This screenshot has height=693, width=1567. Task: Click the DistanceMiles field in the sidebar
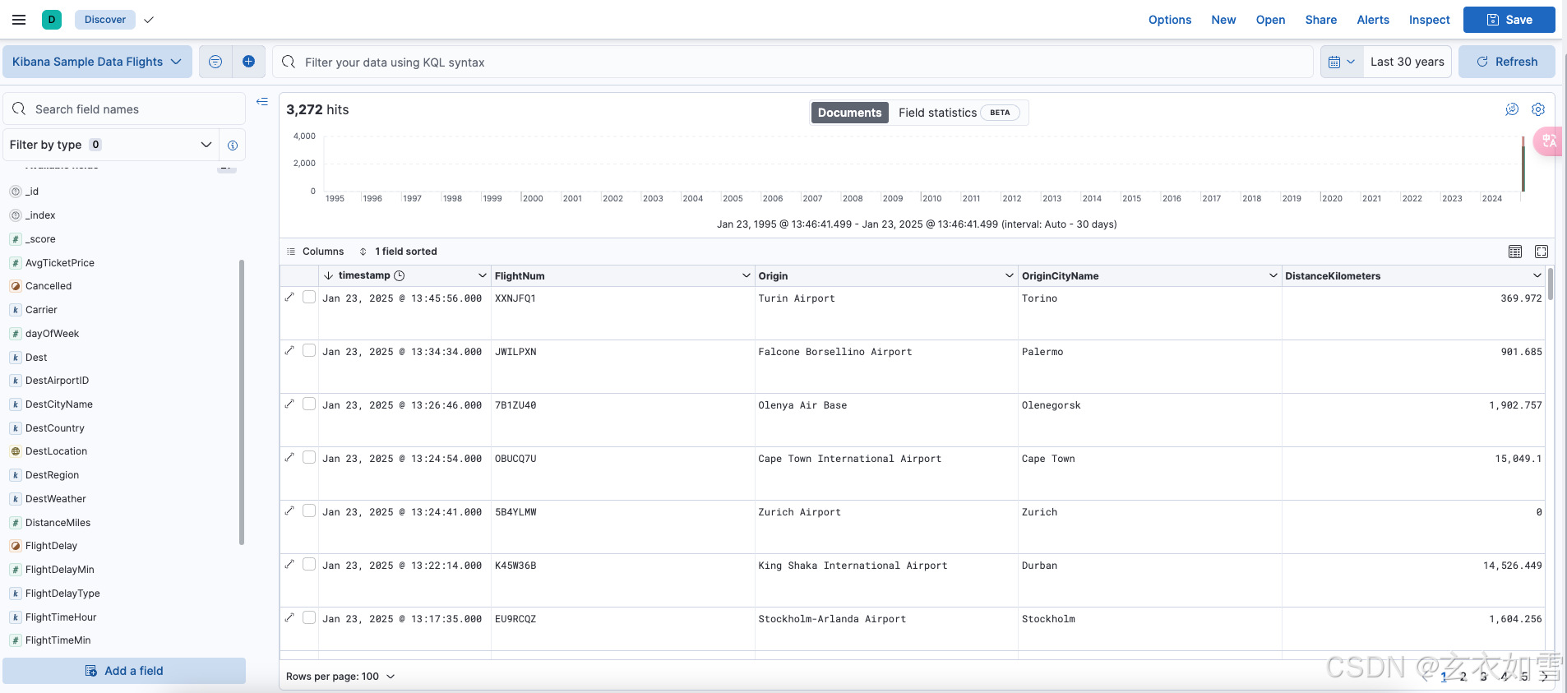[58, 523]
